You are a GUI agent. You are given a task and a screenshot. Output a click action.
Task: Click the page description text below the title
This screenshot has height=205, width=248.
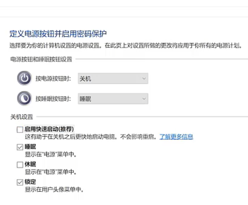tap(125, 46)
